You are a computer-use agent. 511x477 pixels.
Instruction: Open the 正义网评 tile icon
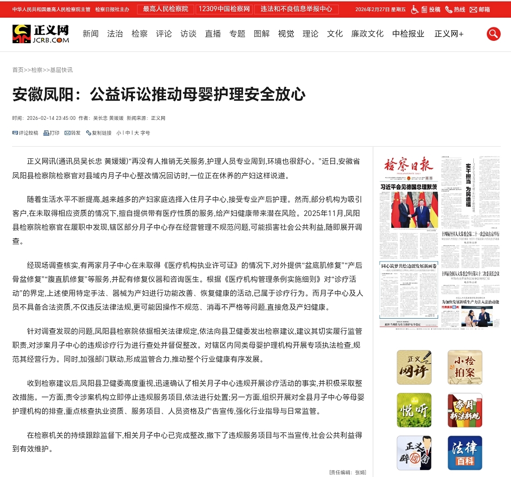(414, 367)
